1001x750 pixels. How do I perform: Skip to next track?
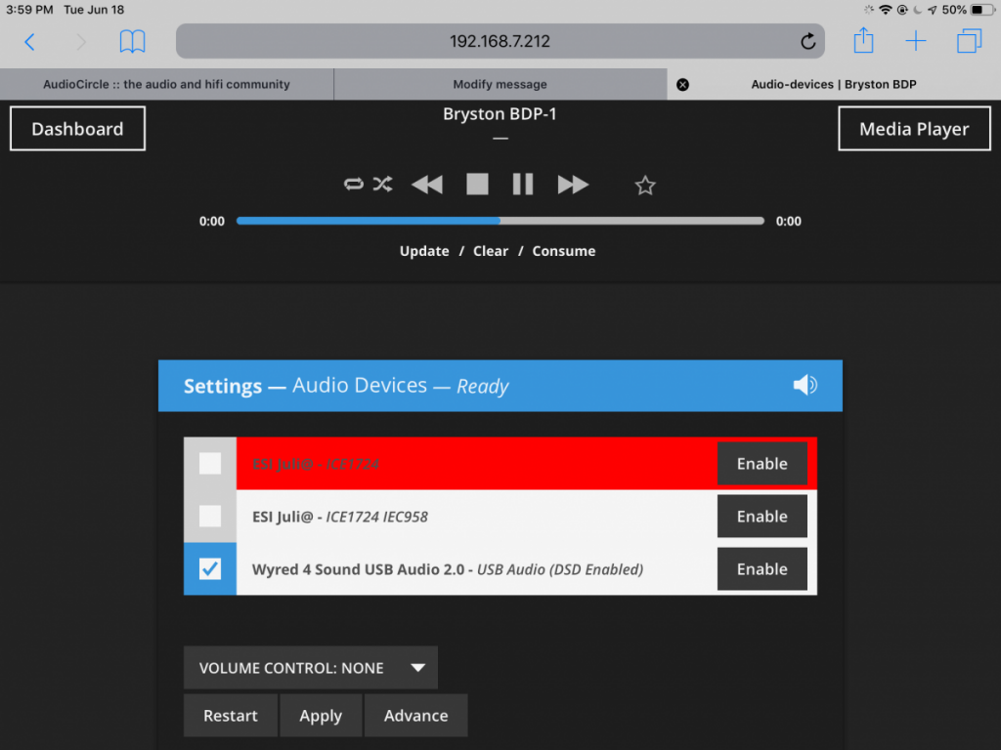pos(573,185)
